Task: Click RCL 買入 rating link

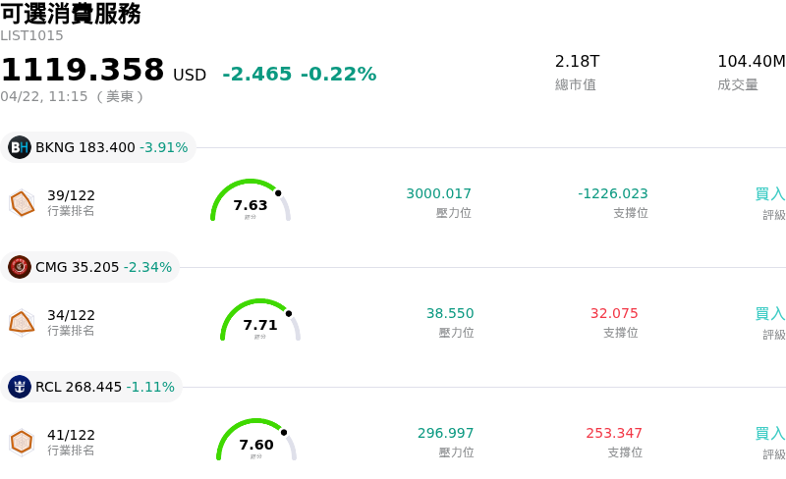Action: pos(769,433)
